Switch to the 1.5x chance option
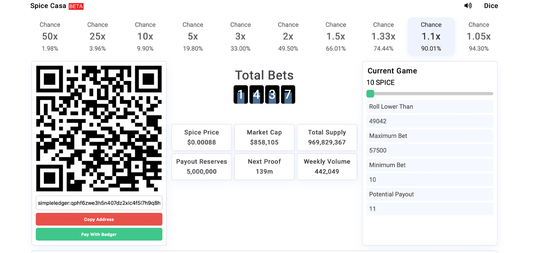This screenshot has height=253, width=548. click(336, 36)
